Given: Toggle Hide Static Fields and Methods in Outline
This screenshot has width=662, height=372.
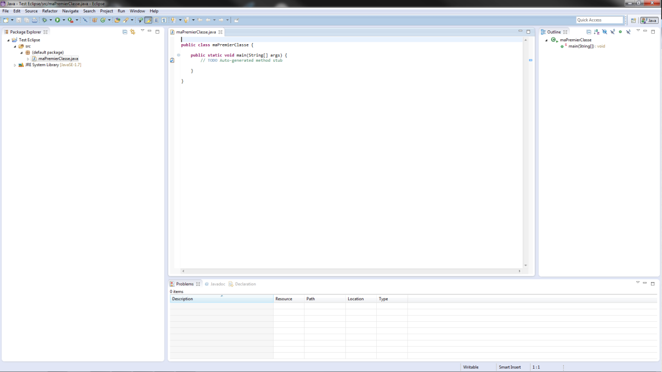Looking at the screenshot, I should click(x=612, y=32).
